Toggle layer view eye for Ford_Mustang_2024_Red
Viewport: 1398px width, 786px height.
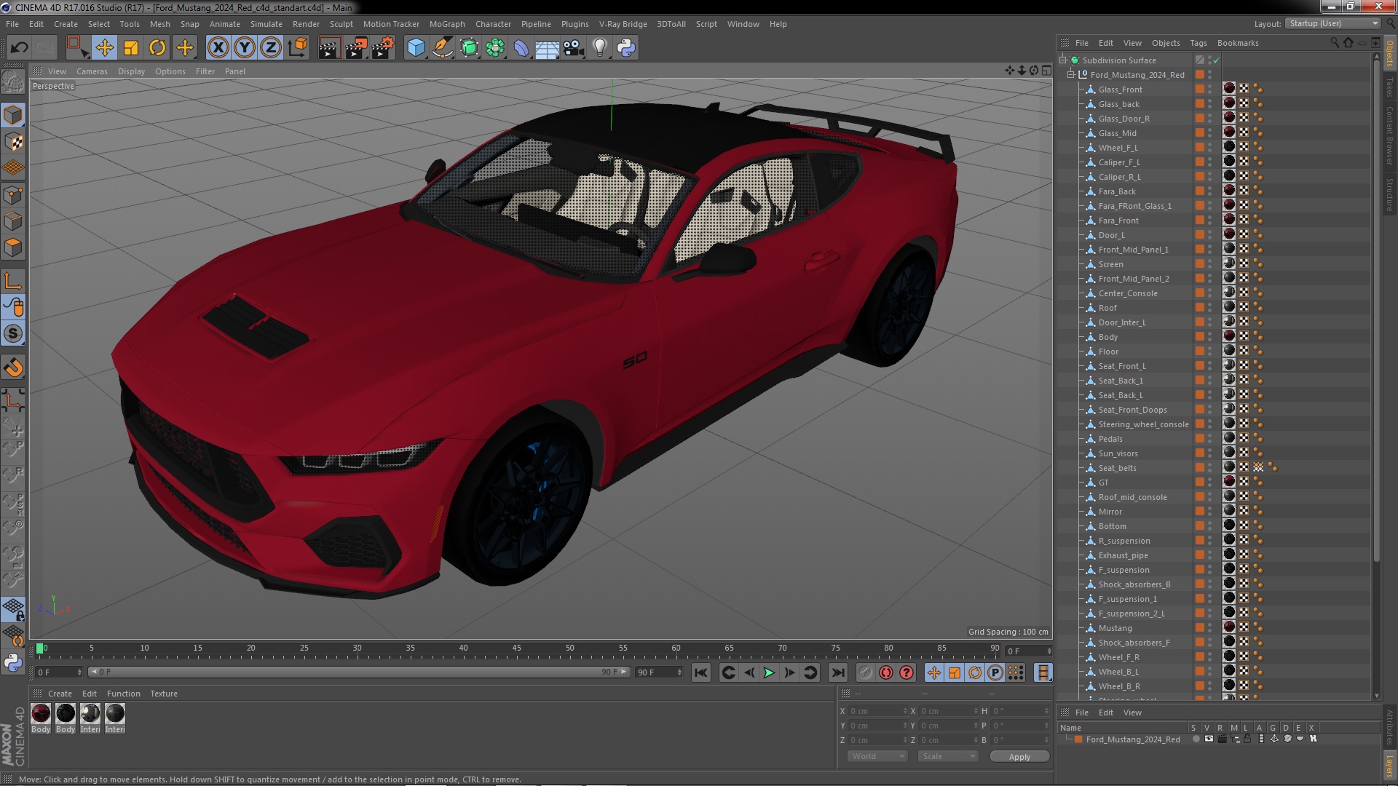1208,739
